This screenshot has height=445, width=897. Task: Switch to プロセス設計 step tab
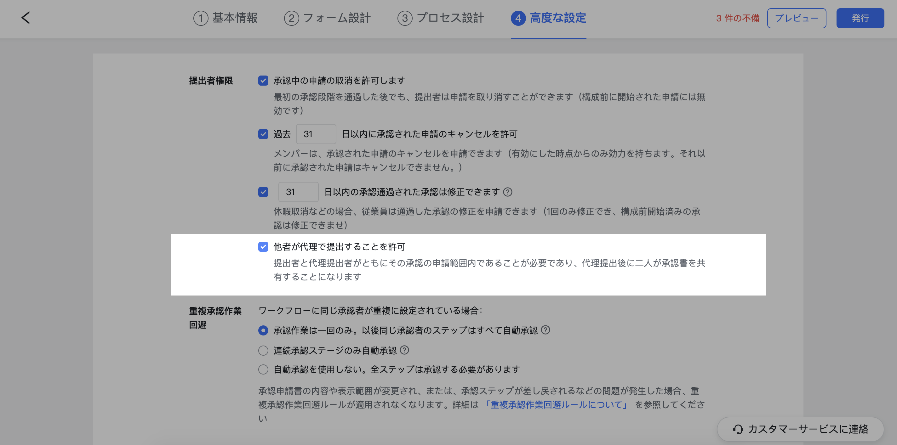point(441,18)
